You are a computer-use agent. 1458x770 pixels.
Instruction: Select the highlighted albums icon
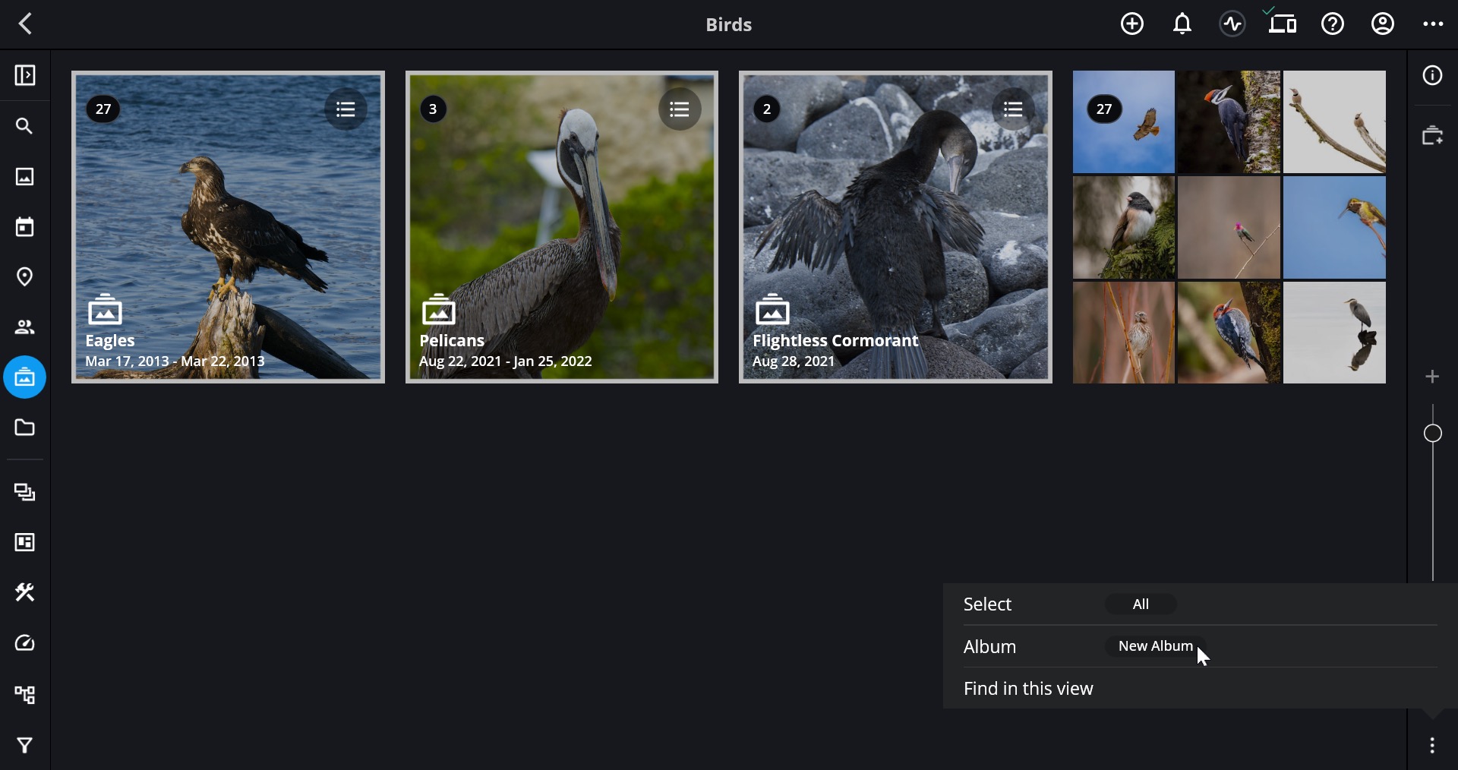coord(25,377)
